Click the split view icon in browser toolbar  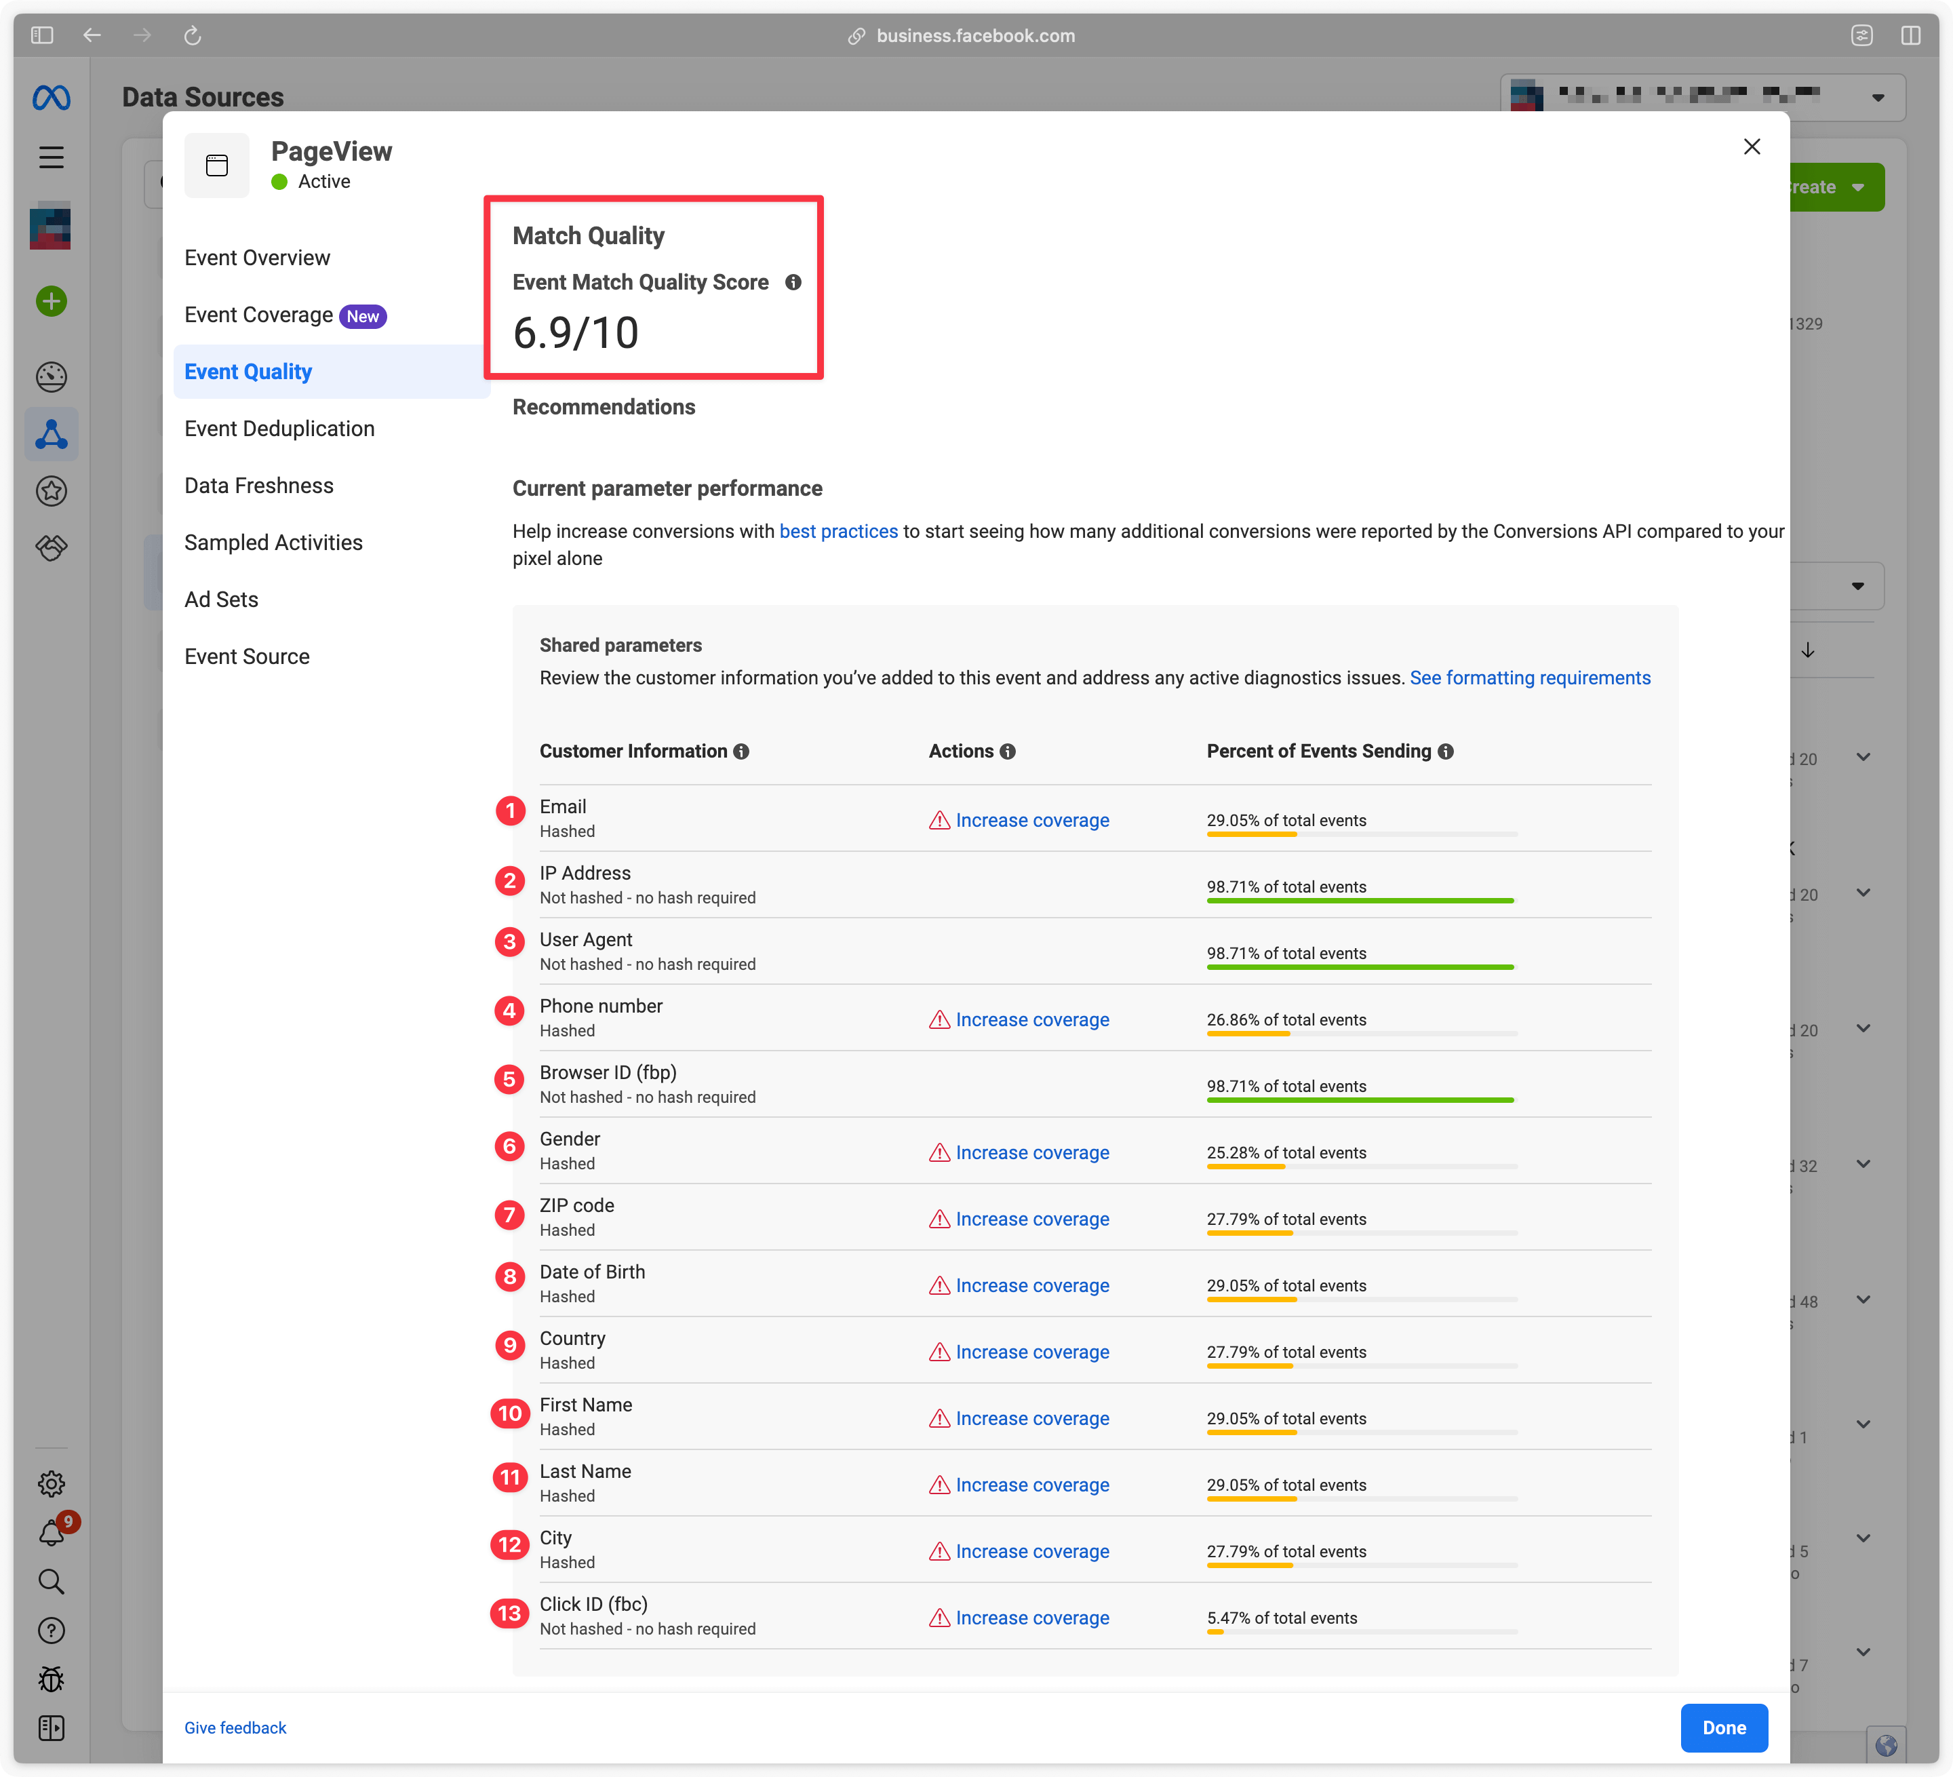[x=1910, y=36]
